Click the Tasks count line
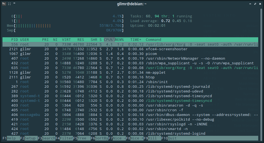Viewport: 264px width, 143px height. click(161, 16)
